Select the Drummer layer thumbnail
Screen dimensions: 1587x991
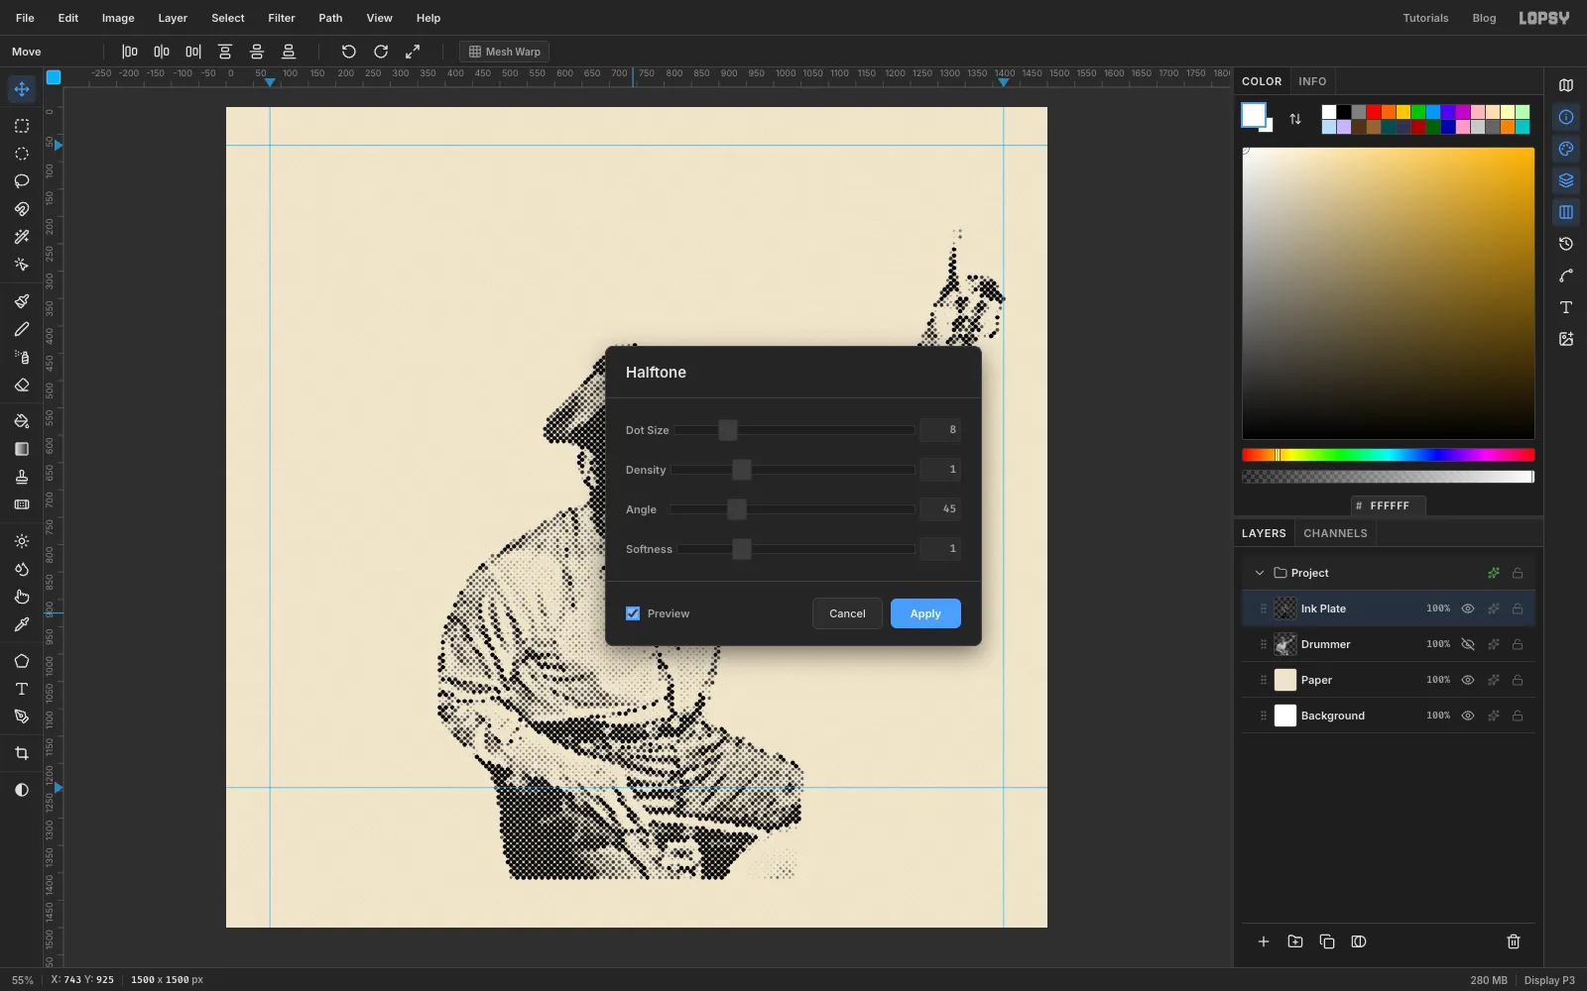[x=1285, y=644]
